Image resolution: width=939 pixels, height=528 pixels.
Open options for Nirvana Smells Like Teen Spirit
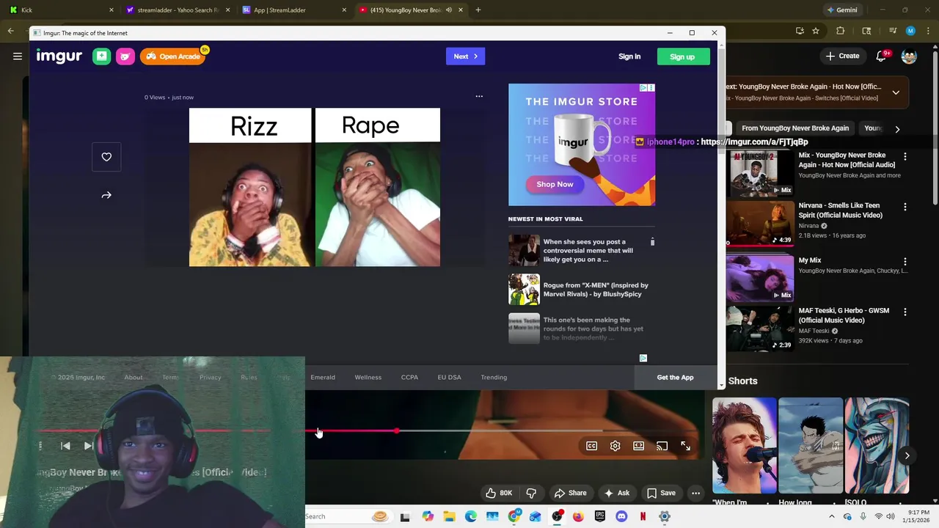(905, 207)
